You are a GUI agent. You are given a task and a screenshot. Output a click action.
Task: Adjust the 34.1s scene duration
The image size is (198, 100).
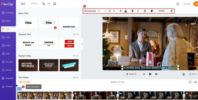(x=193, y=74)
